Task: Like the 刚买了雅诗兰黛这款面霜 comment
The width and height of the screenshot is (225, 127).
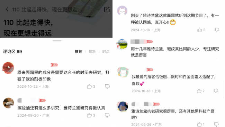Action: tap(200, 30)
